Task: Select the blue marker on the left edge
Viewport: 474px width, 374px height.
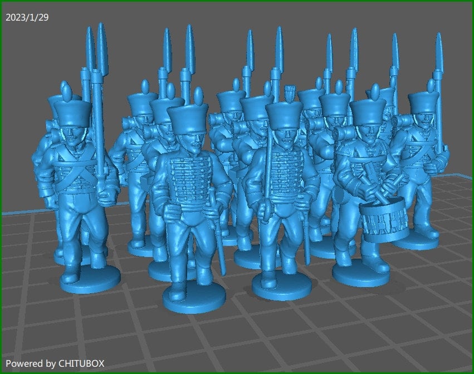Action: tap(6, 213)
